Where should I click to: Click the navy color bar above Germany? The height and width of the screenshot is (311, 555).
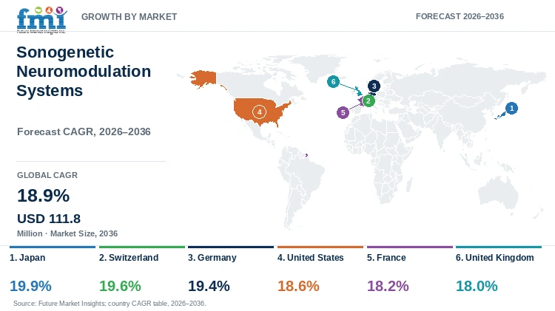231,247
